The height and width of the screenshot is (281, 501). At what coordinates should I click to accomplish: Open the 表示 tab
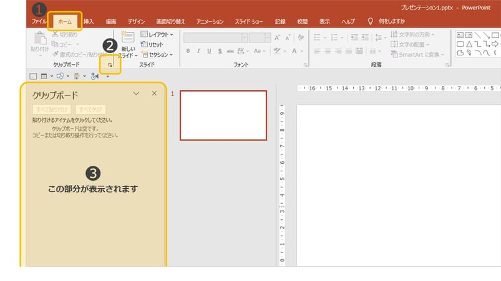tap(324, 21)
